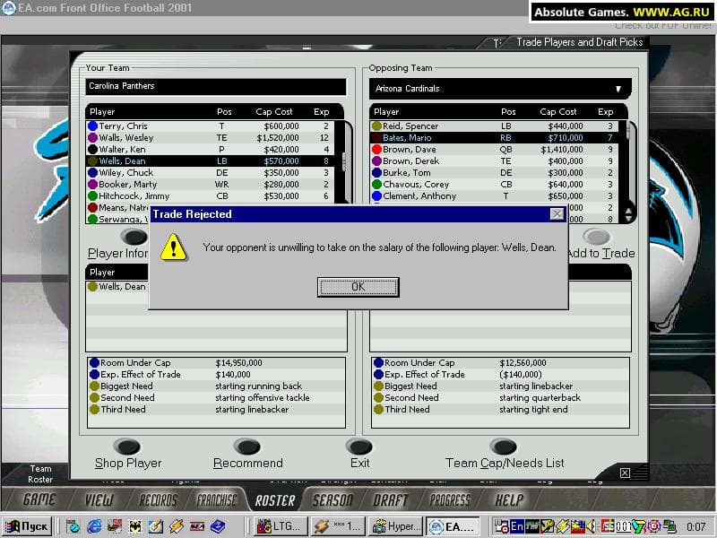
Task: Select Walls, Wesley player row
Action: pyautogui.click(x=210, y=138)
